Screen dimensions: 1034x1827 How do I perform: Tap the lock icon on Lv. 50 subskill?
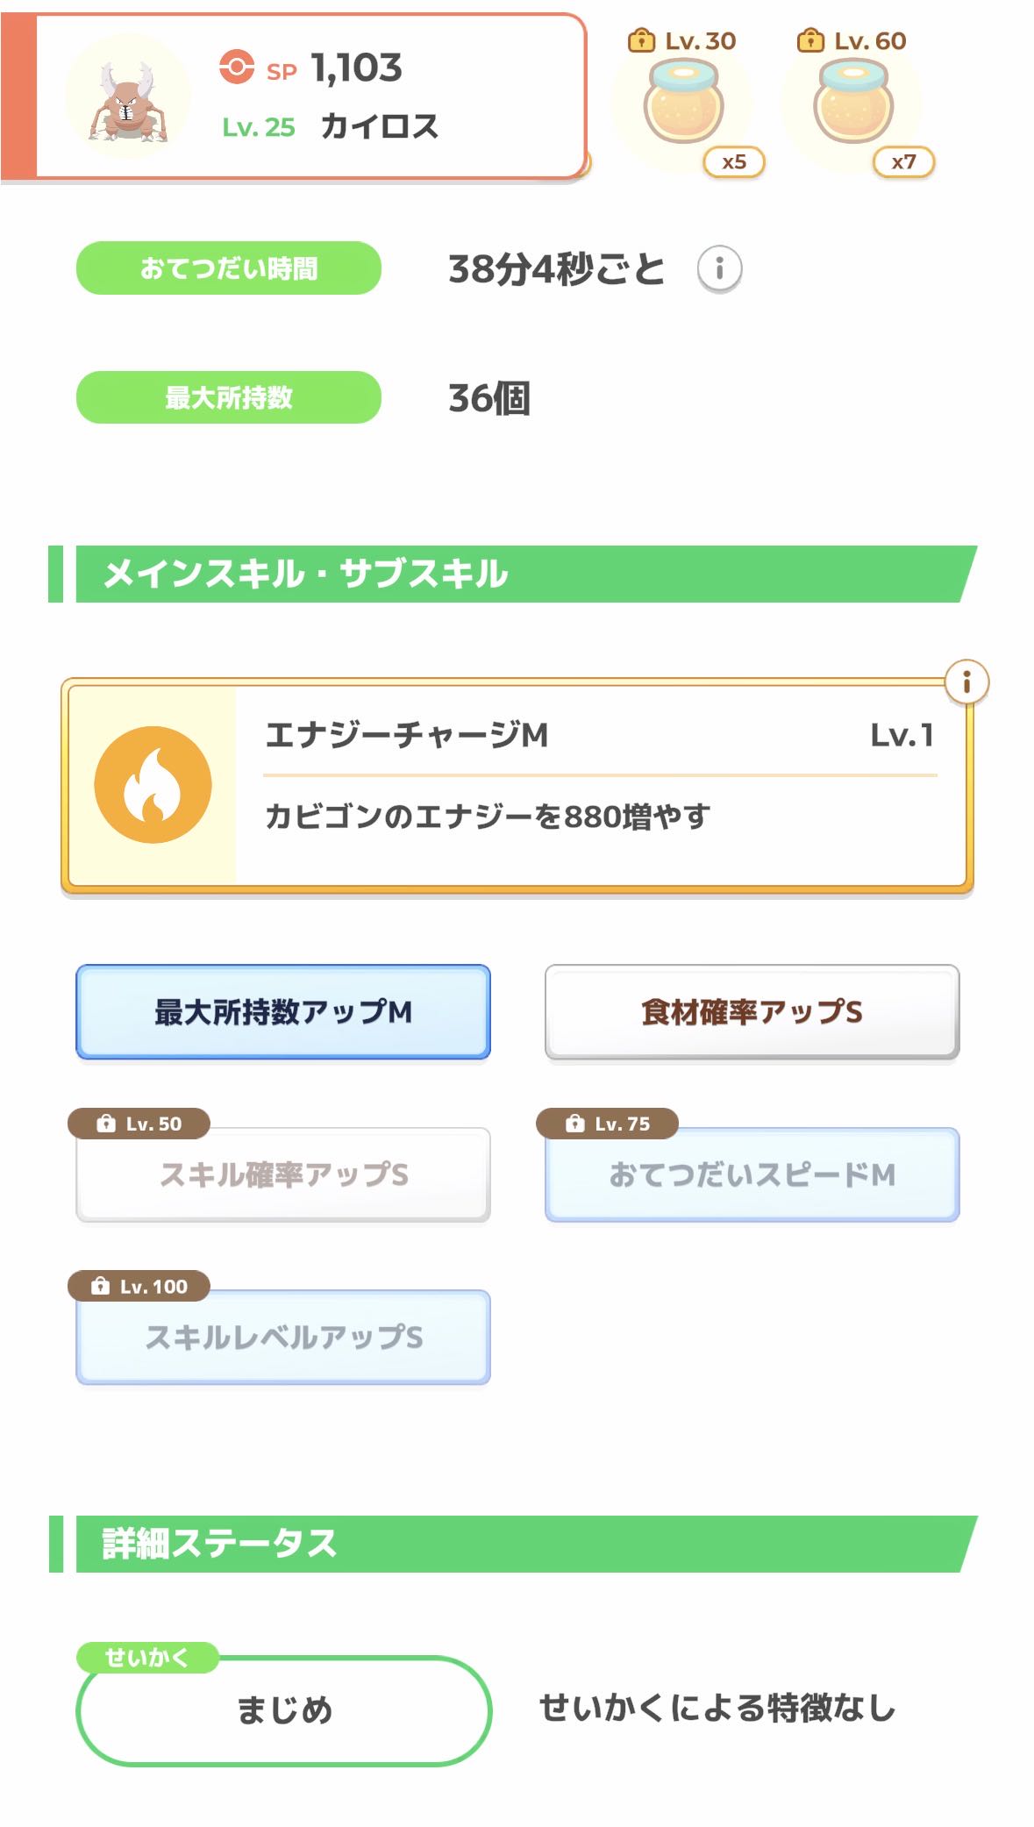click(106, 1124)
